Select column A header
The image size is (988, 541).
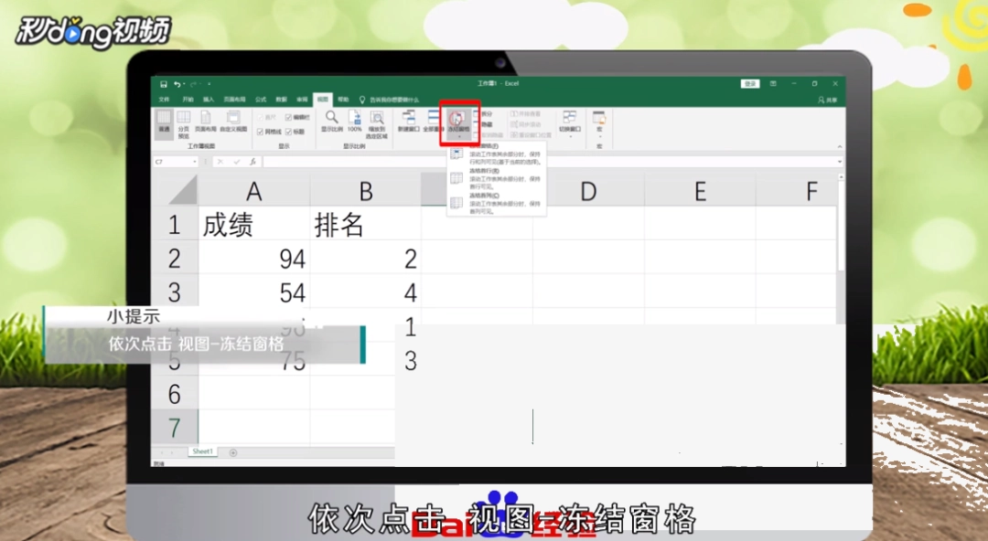pos(254,190)
